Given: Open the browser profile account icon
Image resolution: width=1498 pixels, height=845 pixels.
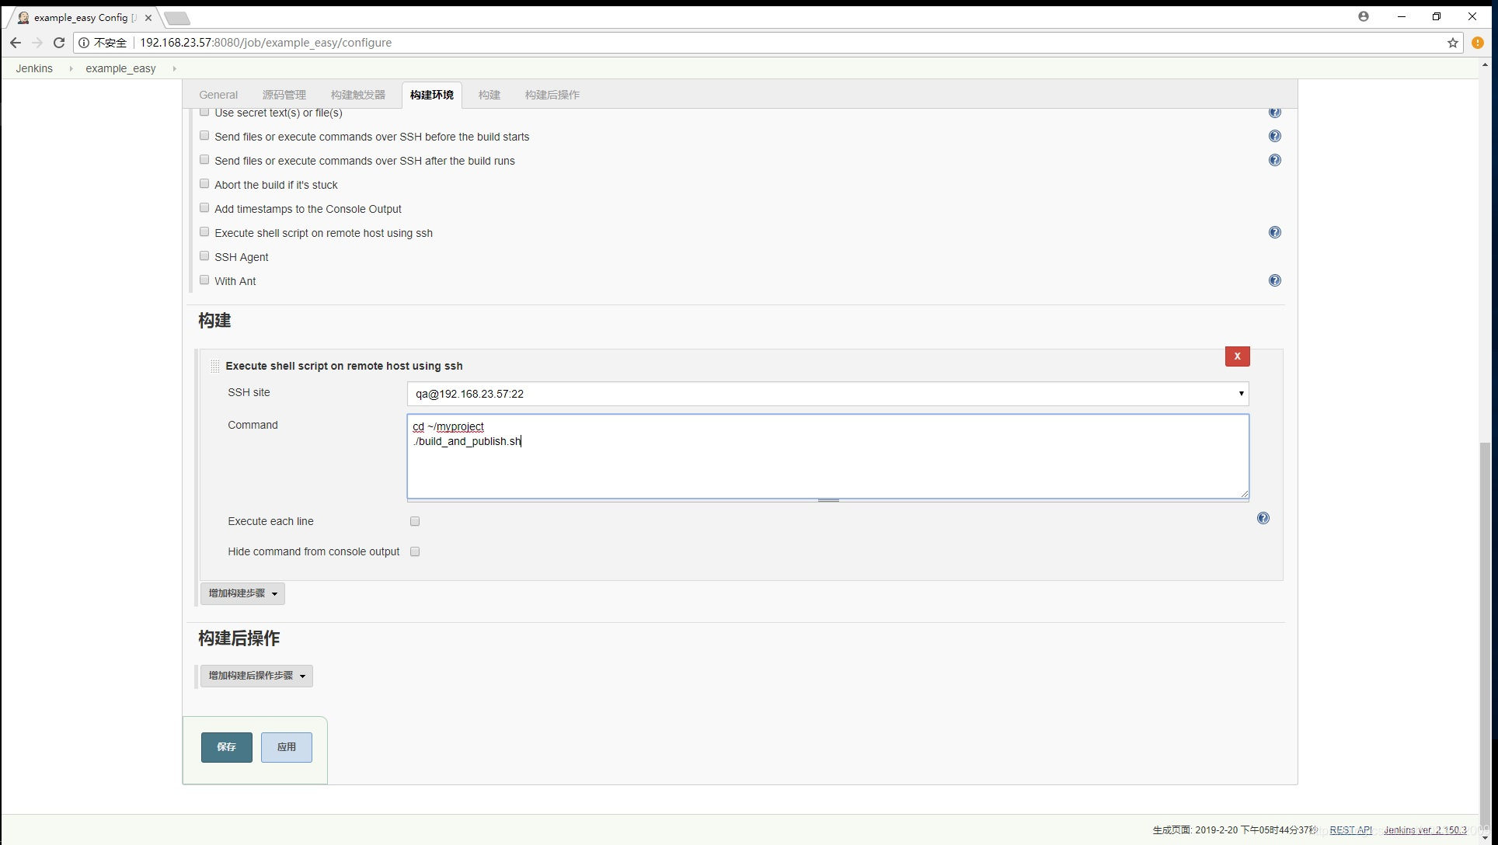Looking at the screenshot, I should pos(1363,16).
